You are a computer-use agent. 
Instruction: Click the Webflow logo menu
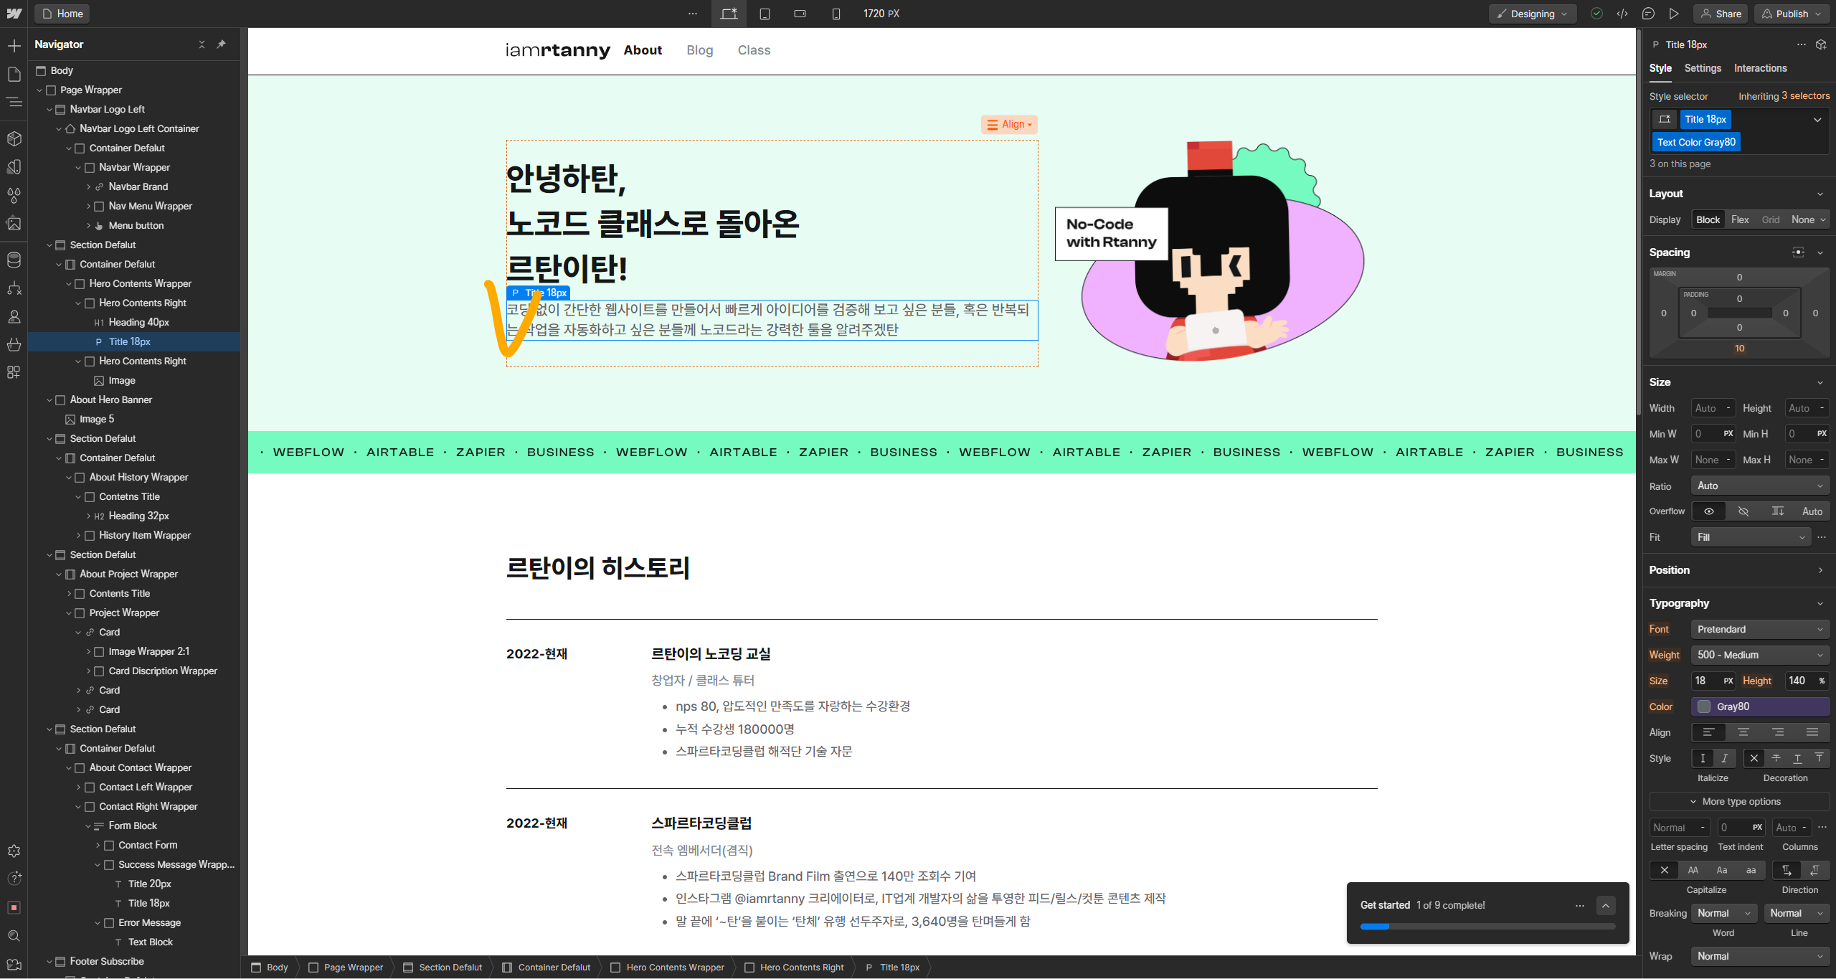(x=14, y=14)
